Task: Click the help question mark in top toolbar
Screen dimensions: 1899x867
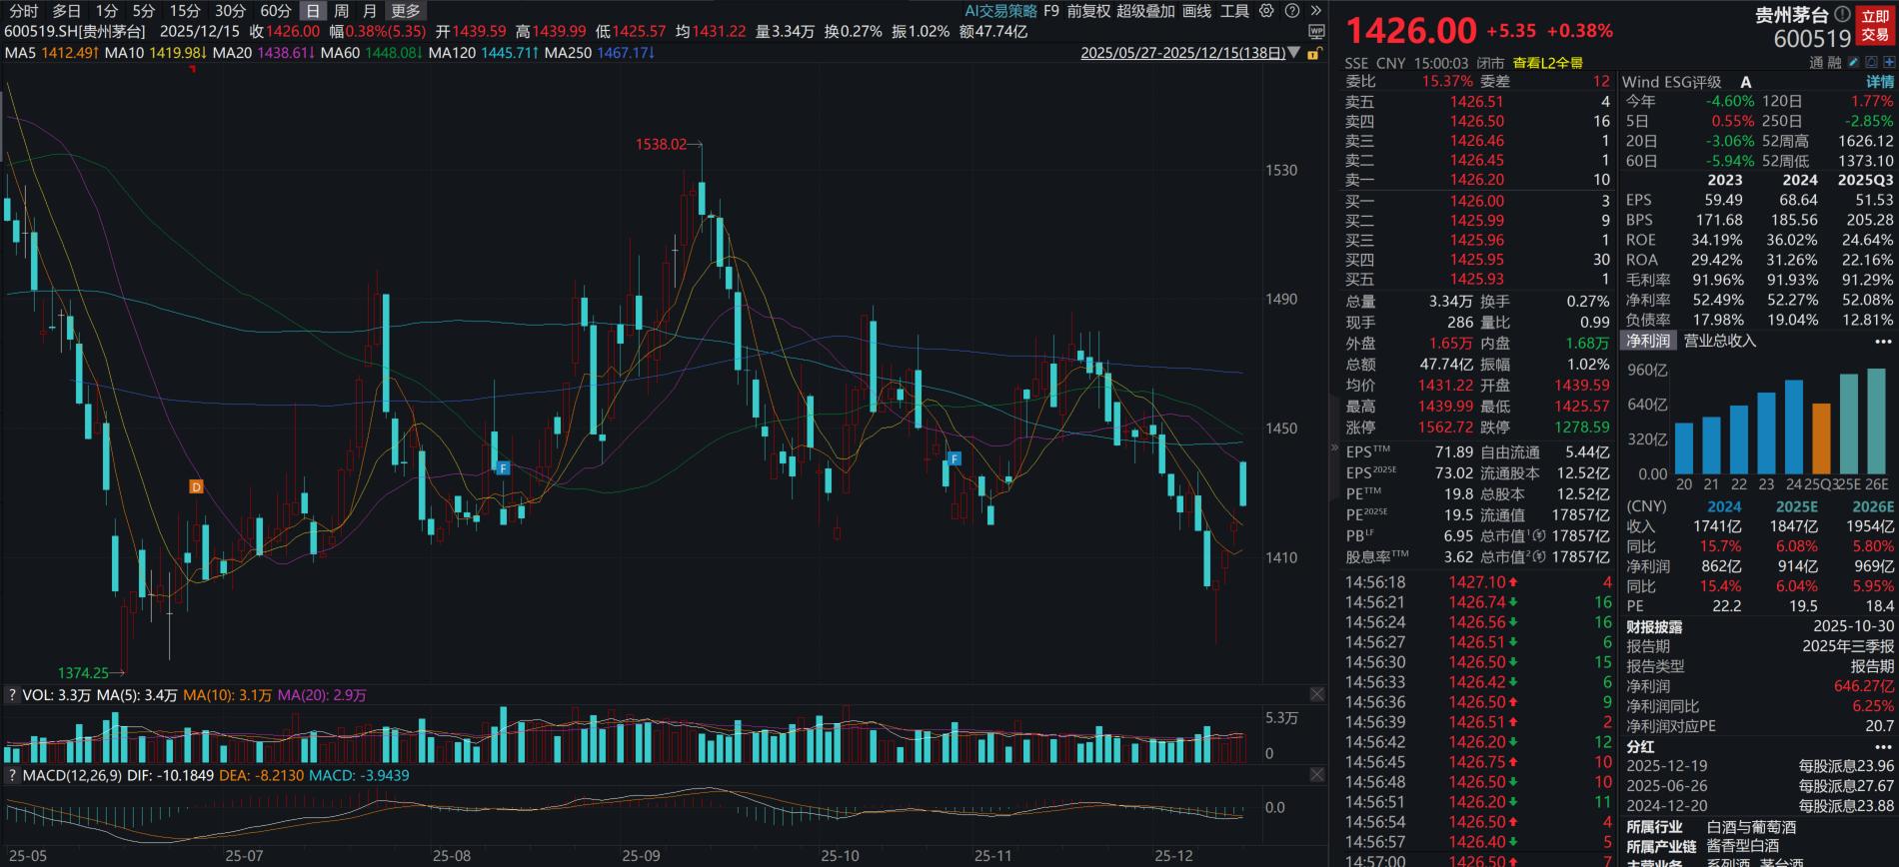Action: pos(1291,11)
